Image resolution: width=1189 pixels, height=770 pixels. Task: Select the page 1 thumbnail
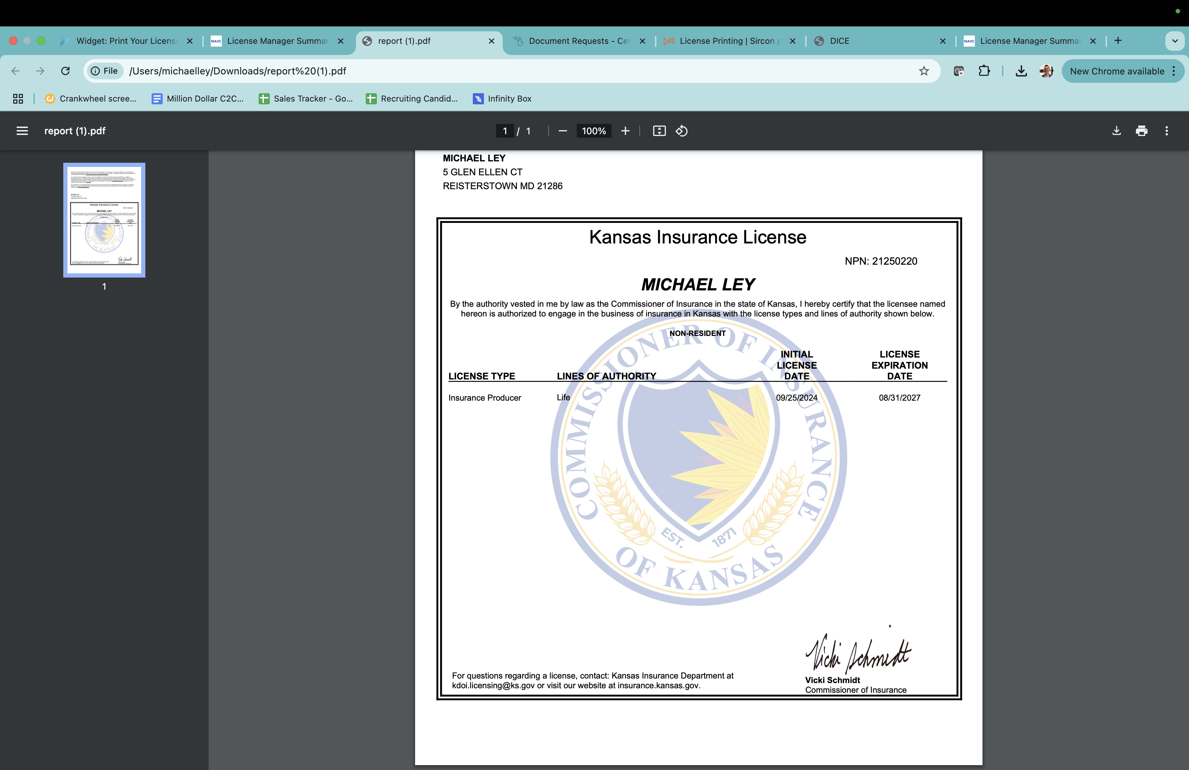(104, 220)
